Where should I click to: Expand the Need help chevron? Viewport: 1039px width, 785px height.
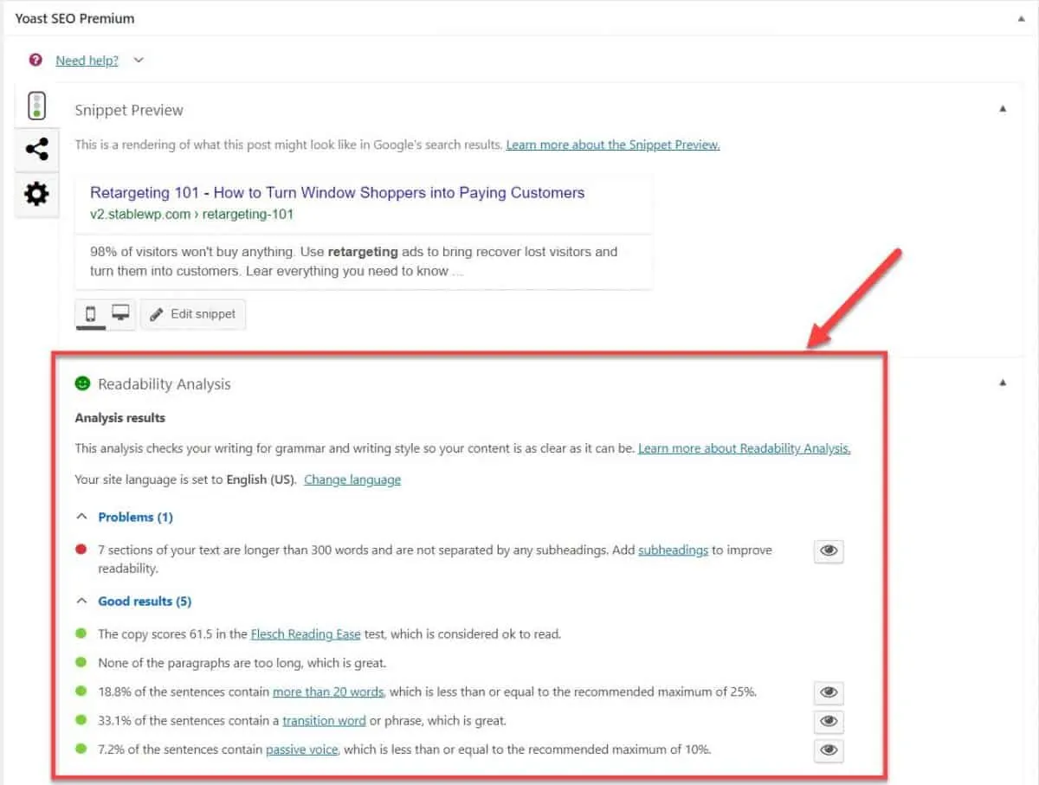point(139,61)
